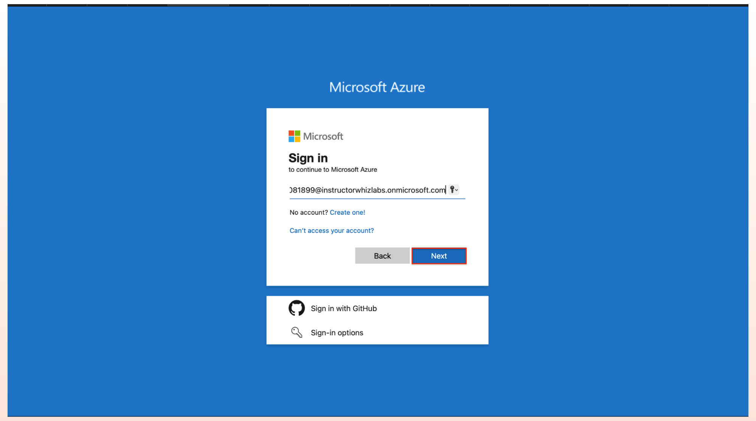Click the Sign in heading
756x421 pixels.
[308, 158]
